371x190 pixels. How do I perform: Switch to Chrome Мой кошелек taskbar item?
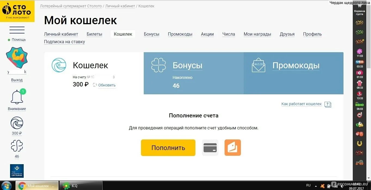point(37,186)
